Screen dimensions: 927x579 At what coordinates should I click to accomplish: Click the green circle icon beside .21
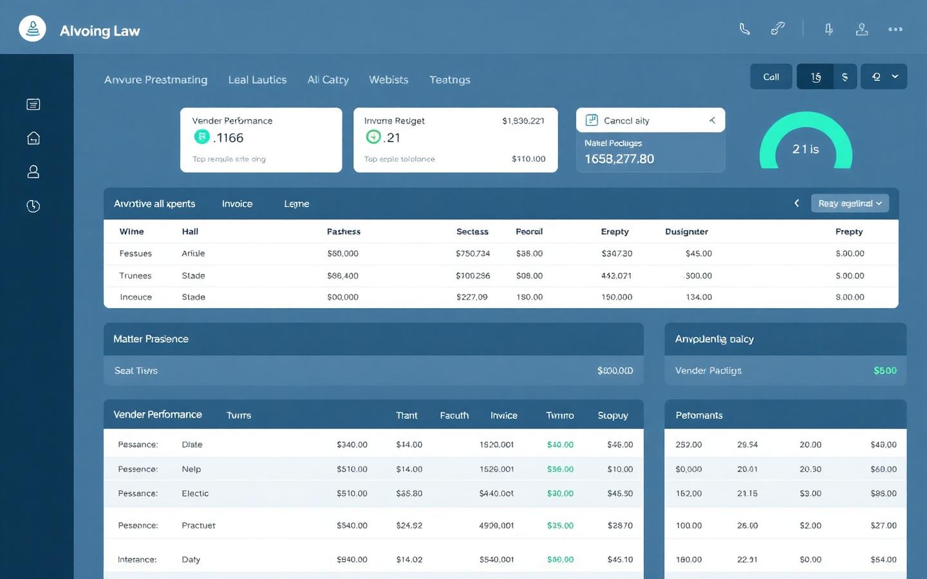[373, 136]
